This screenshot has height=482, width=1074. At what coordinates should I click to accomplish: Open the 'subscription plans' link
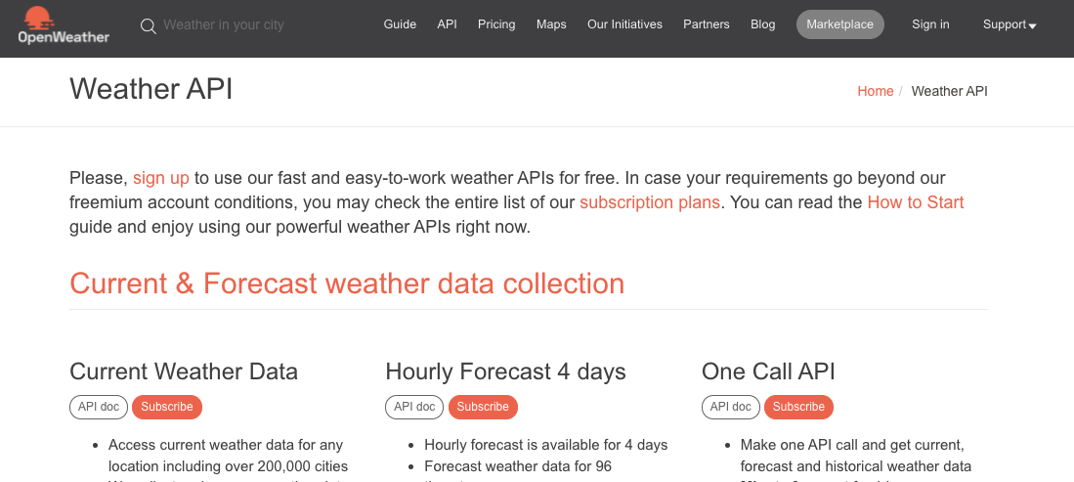(x=649, y=202)
